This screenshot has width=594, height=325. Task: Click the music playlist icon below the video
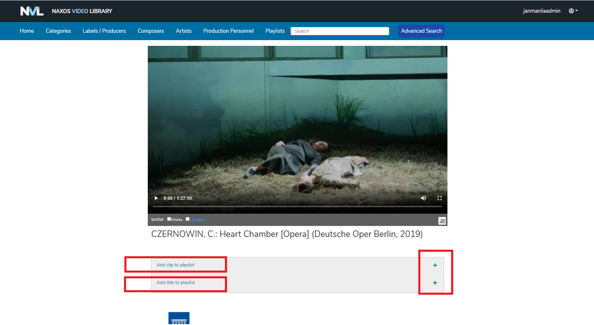click(x=442, y=221)
